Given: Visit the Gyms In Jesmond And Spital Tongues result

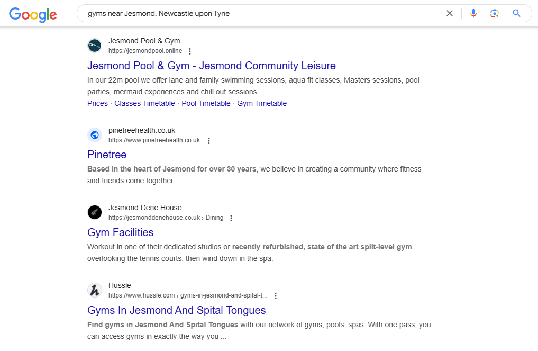Looking at the screenshot, I should click(x=177, y=310).
